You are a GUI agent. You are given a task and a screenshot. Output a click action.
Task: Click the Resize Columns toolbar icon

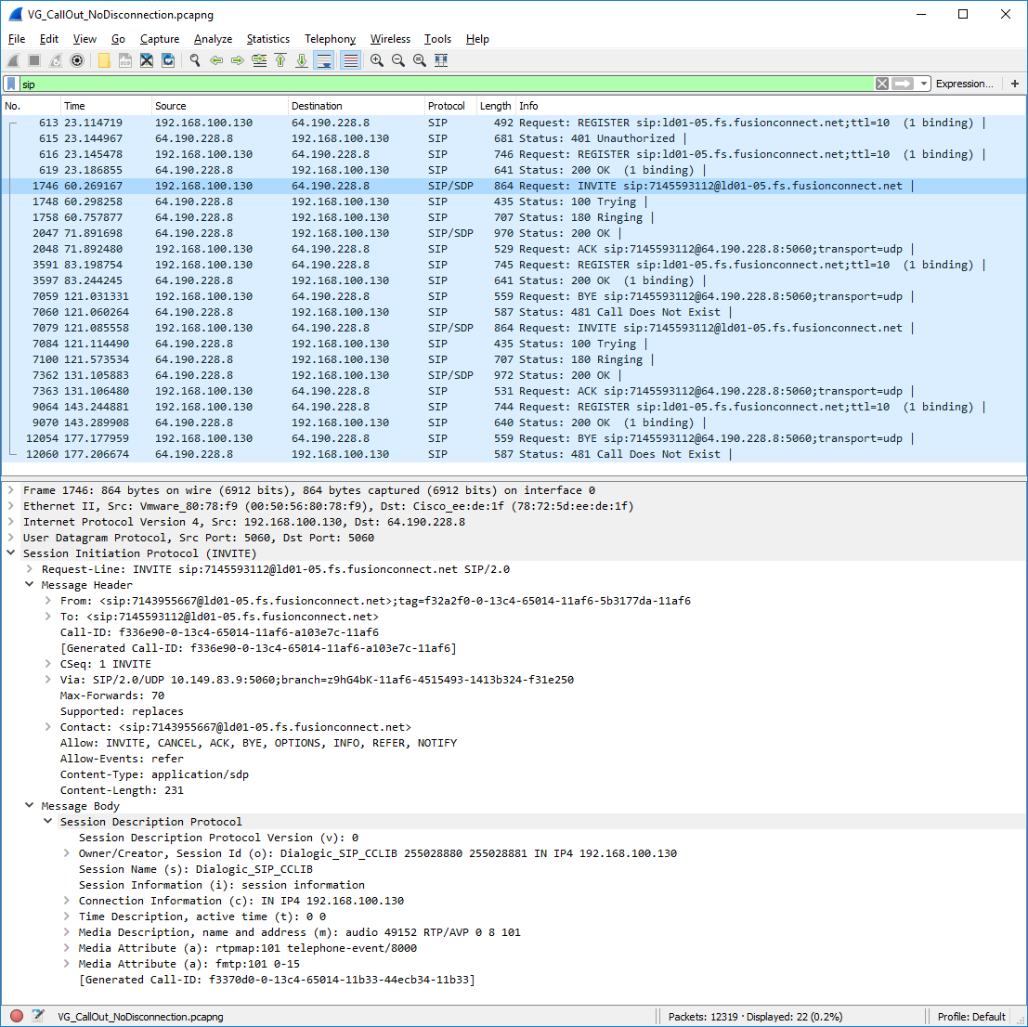coord(441,60)
